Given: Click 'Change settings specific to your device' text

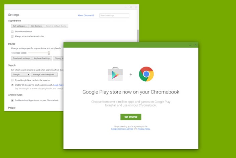Looking at the screenshot, I should [36, 48].
